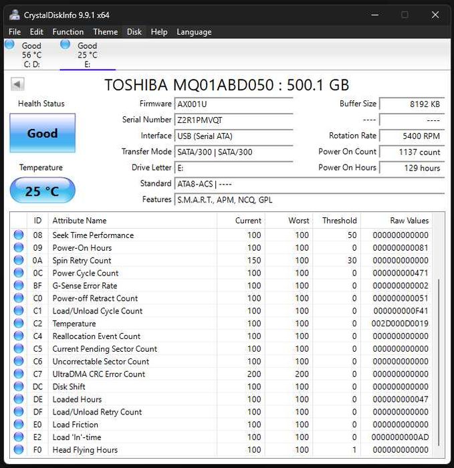Click the status icon for Uncorrectable Sector Count
The width and height of the screenshot is (454, 468).
tap(19, 361)
